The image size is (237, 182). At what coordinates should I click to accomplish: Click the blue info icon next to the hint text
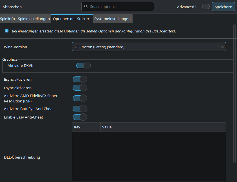pyautogui.click(x=6, y=31)
